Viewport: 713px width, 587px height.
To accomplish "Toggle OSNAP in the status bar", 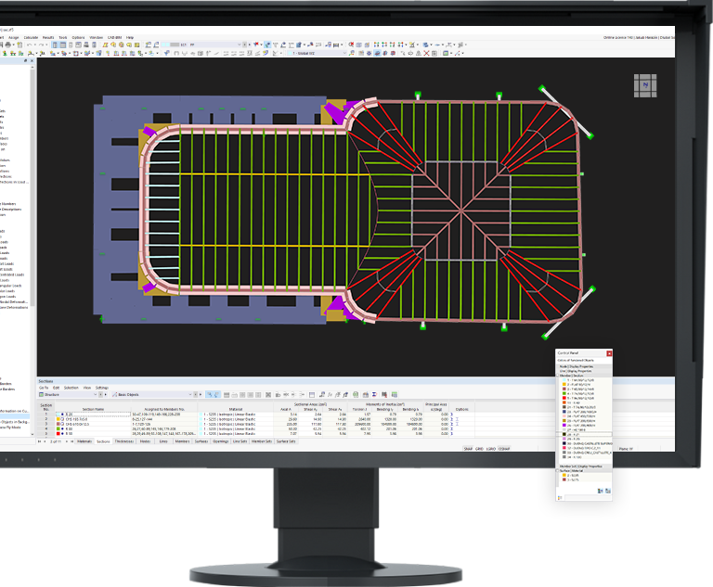I will (504, 449).
